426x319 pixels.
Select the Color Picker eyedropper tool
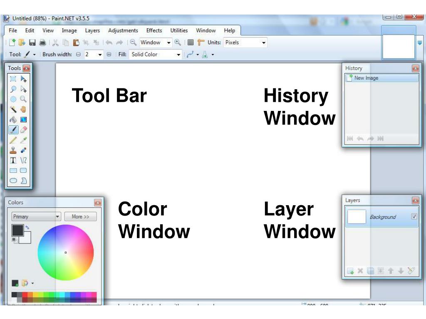coord(24,140)
